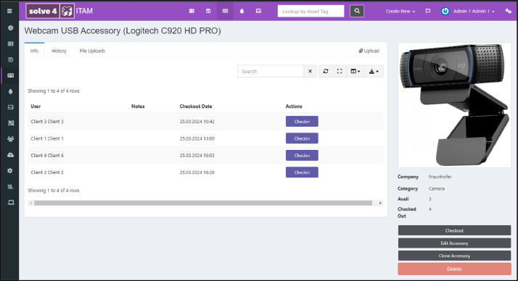Checkin the accessory from Client 1 Client 1
This screenshot has width=518, height=281.
[302, 138]
